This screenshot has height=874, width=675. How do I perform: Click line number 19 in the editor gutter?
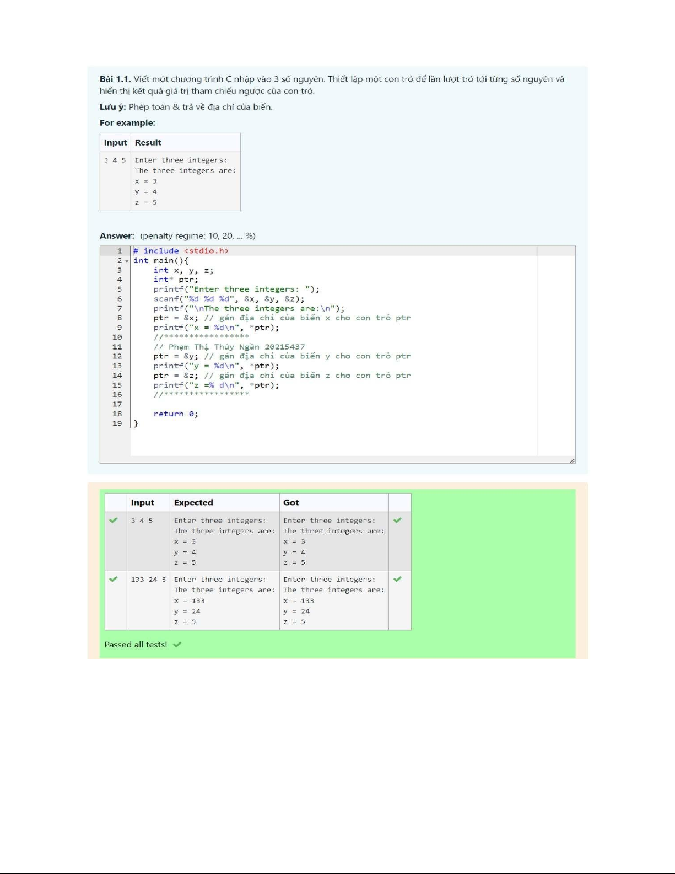point(117,423)
